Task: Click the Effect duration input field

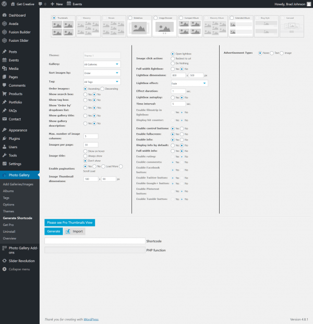Action: click(x=178, y=91)
